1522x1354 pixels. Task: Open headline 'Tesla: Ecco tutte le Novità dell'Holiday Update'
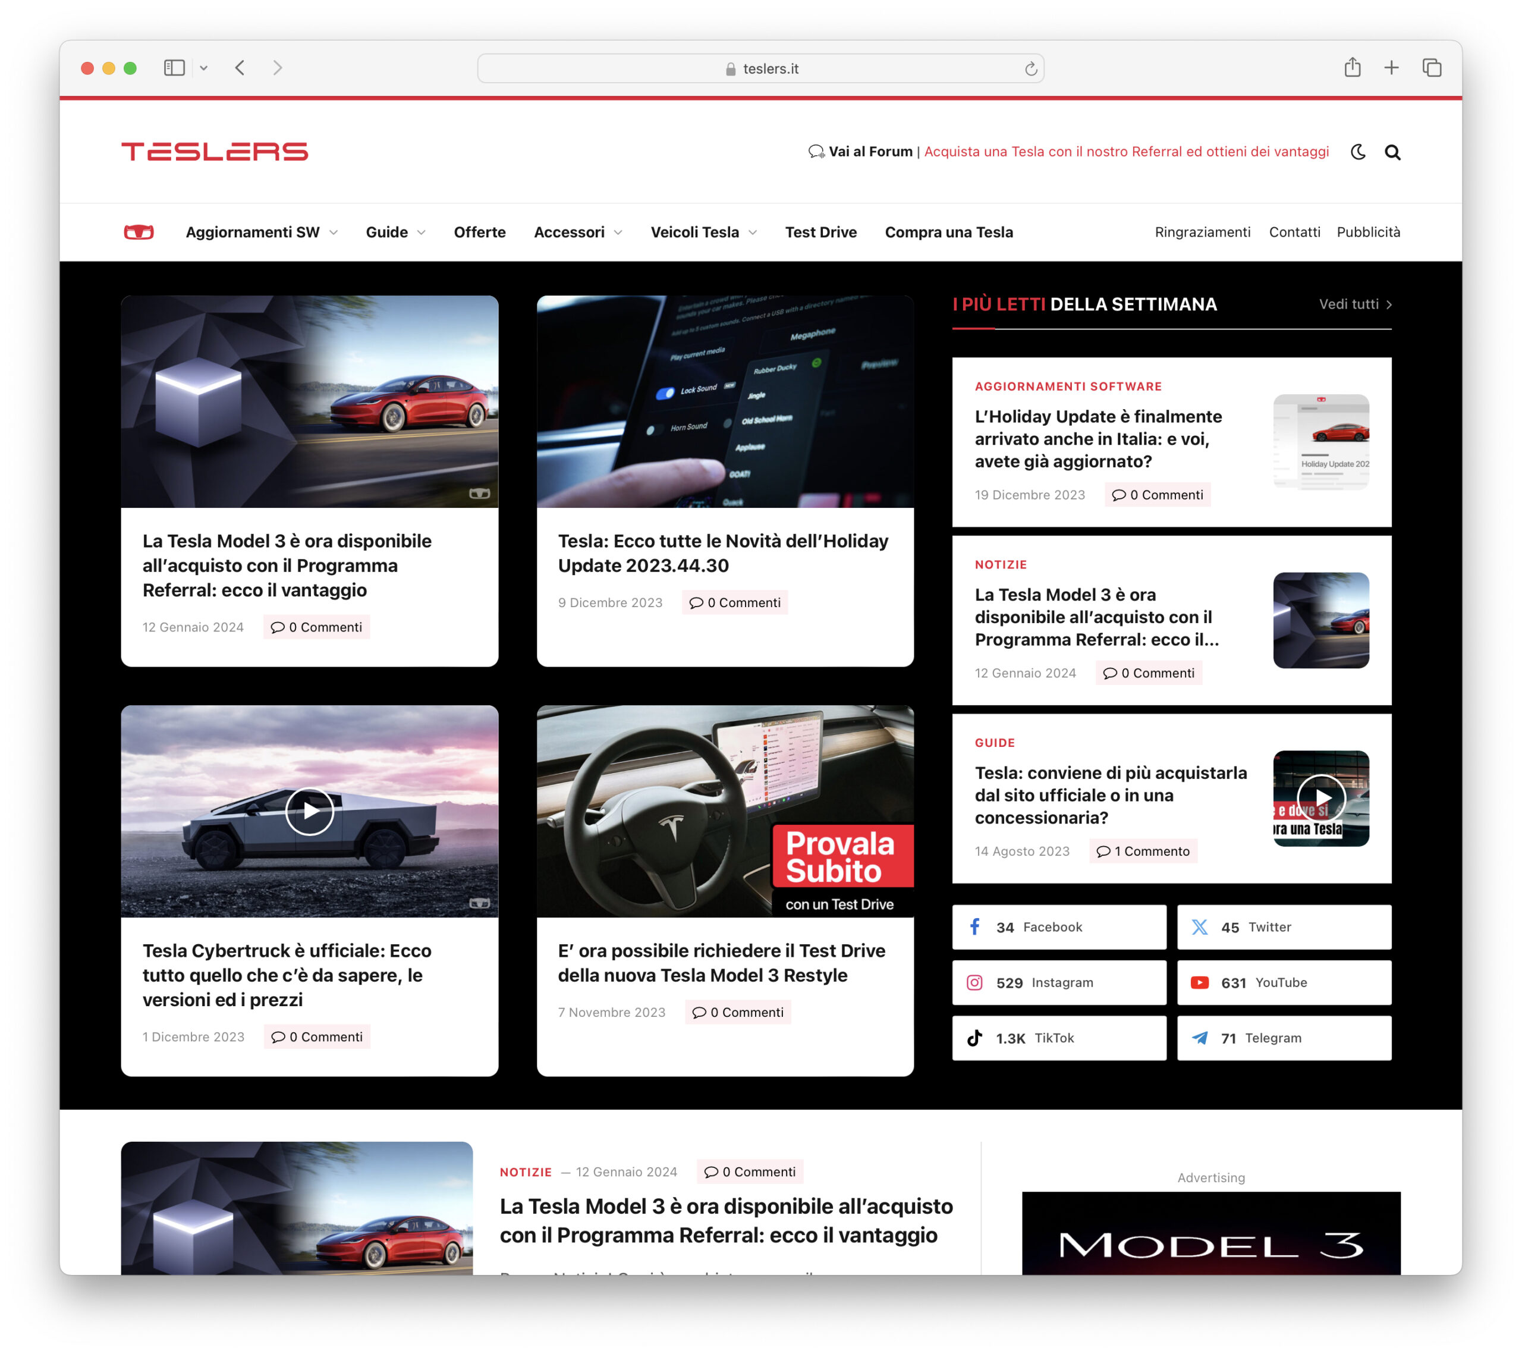[x=723, y=554]
